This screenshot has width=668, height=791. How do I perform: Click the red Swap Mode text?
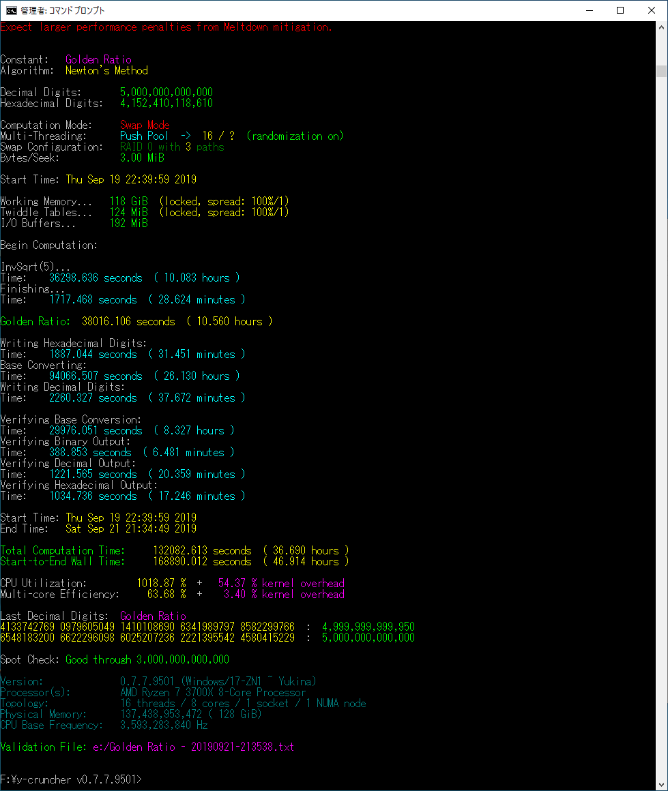[145, 125]
